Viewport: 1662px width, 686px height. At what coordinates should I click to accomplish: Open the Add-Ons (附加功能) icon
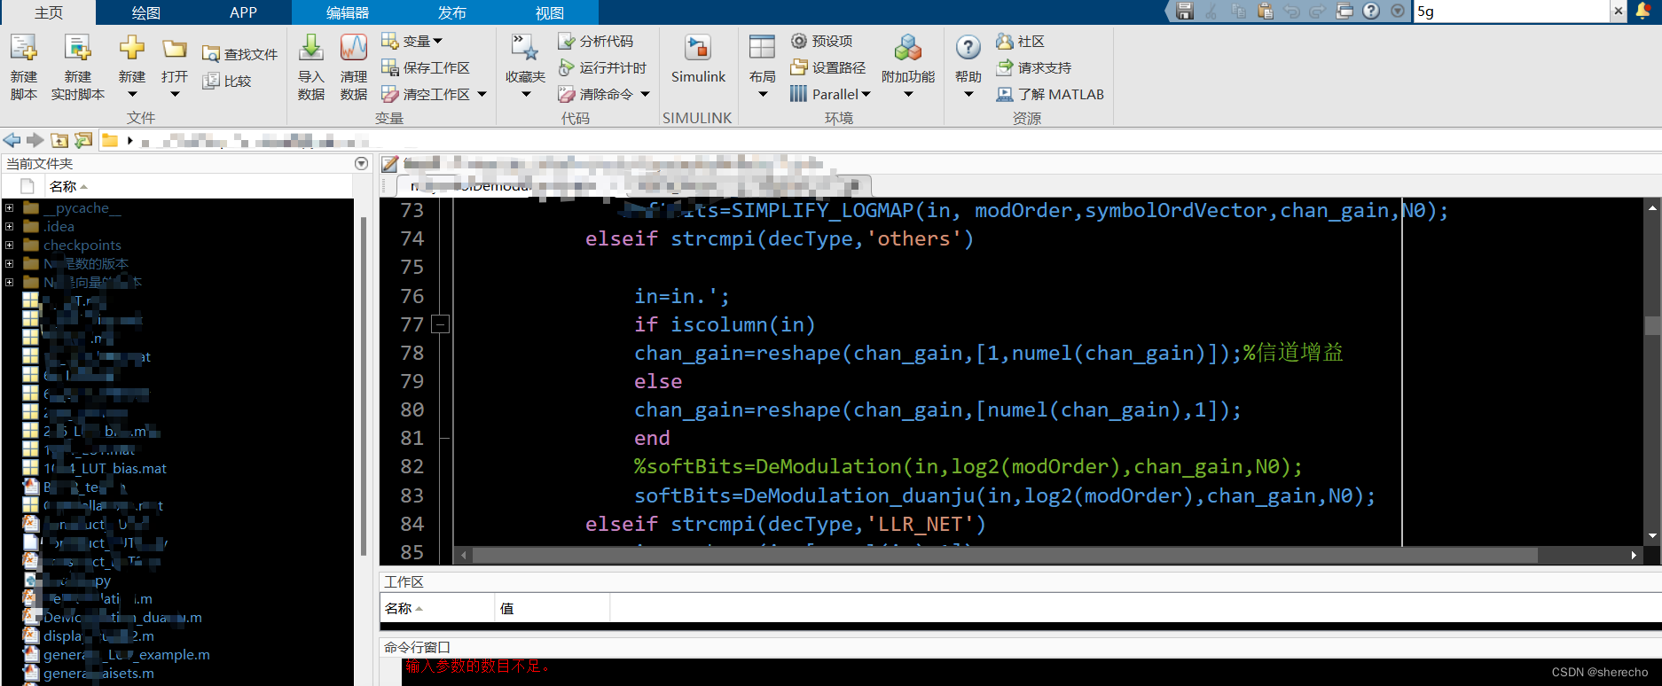[908, 48]
